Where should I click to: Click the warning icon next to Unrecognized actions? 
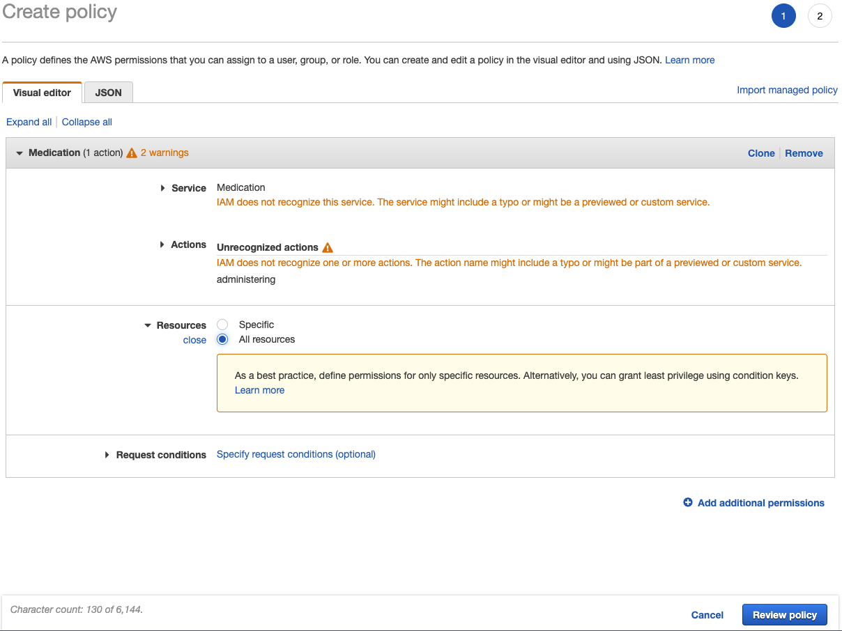pyautogui.click(x=328, y=248)
